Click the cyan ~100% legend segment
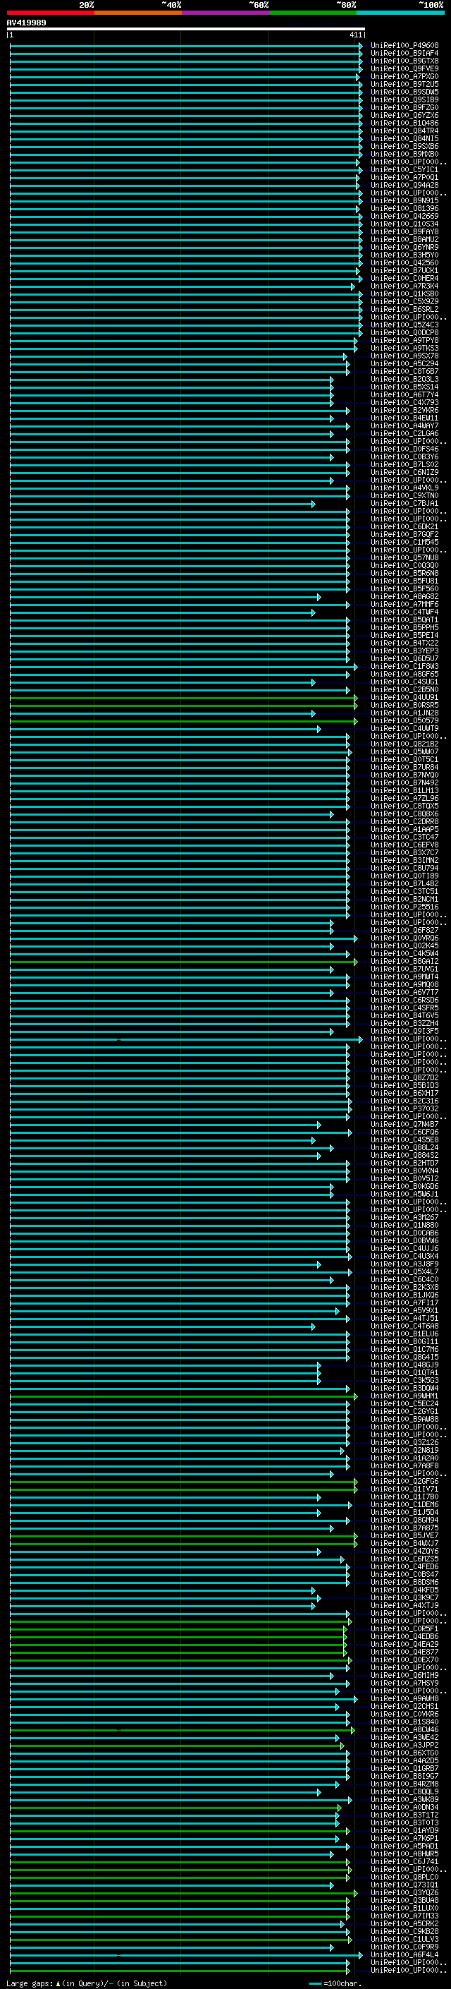 [x=400, y=13]
